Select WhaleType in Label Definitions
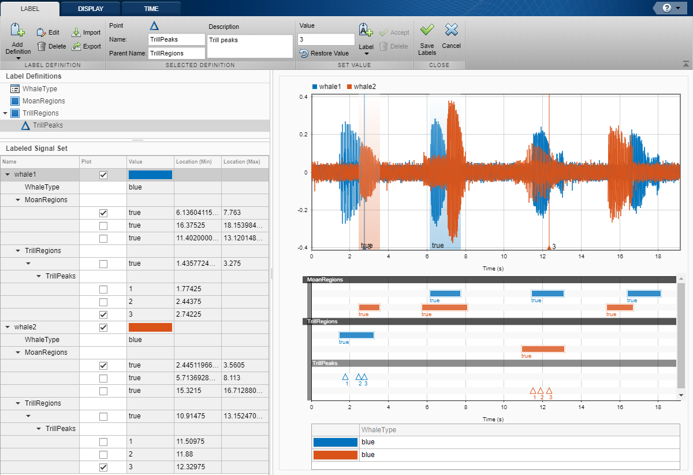Viewport: 693px width, 475px height. (x=39, y=89)
